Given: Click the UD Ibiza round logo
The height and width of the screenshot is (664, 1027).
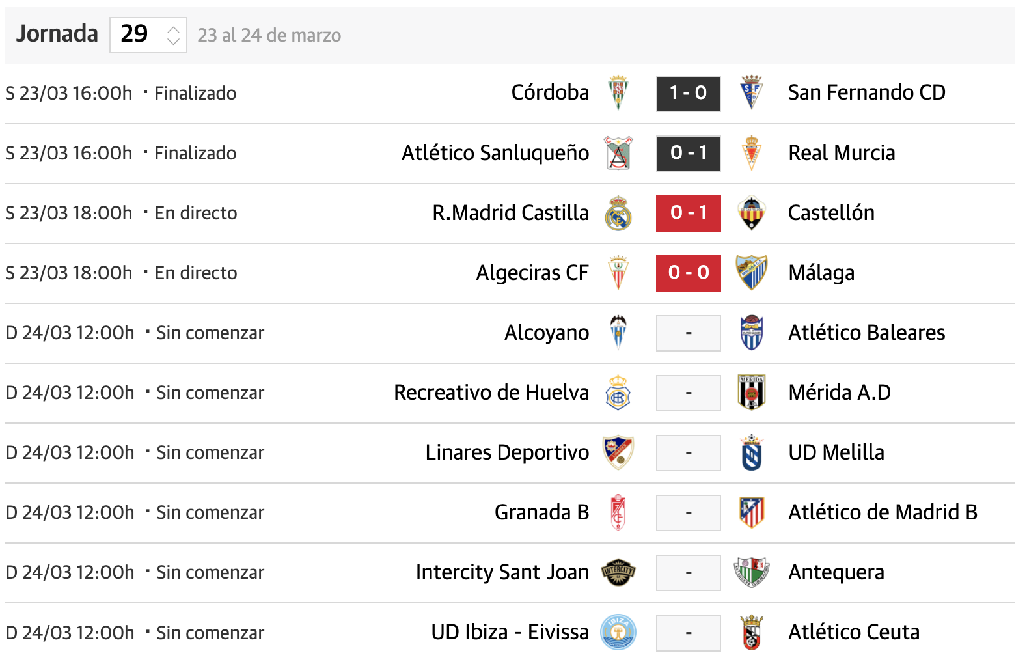Looking at the screenshot, I should tap(618, 632).
